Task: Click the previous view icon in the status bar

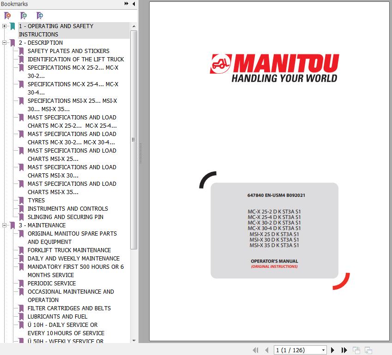Action: coord(356,350)
